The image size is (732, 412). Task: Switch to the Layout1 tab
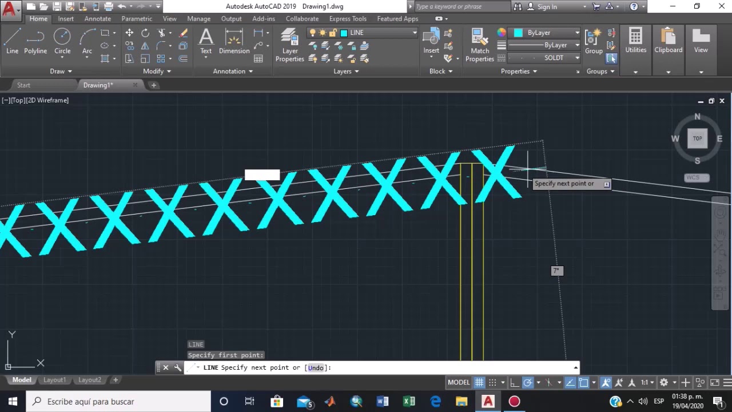point(55,380)
